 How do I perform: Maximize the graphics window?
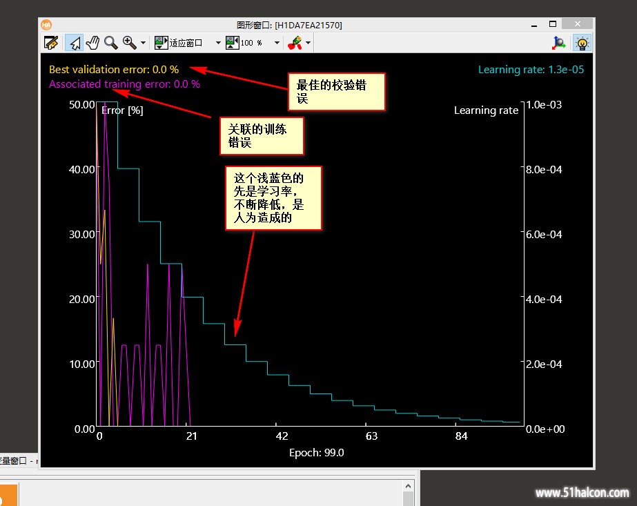click(553, 24)
